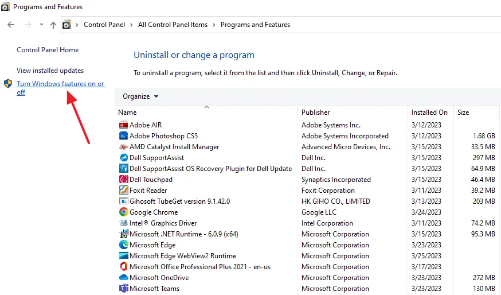Image resolution: width=501 pixels, height=295 pixels.
Task: Navigate to All Control Panel Items breadcrumb
Action: (x=173, y=25)
